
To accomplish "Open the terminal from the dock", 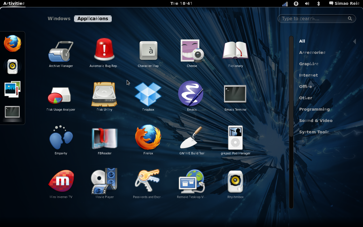I will click(x=12, y=112).
